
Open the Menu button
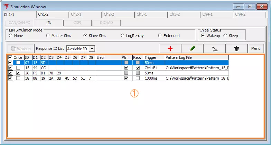[x=256, y=49]
